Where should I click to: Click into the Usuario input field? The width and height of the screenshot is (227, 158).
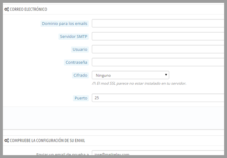pyautogui.click(x=158, y=49)
